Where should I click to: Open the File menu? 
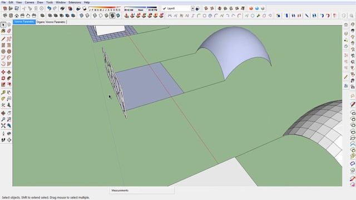pos(3,2)
